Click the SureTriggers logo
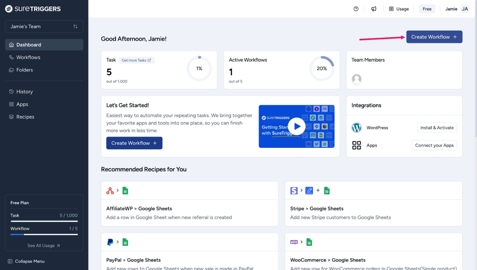This screenshot has height=270, width=477. [x=33, y=9]
